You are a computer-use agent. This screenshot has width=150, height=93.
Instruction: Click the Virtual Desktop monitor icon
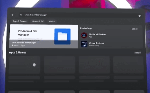[84, 44]
